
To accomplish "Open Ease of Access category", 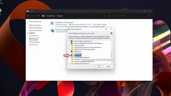I will click(33, 45).
